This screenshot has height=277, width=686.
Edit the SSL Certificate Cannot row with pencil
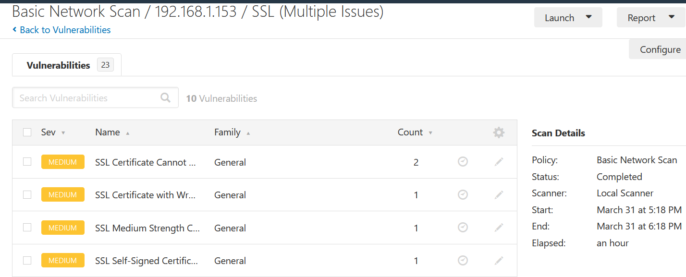tap(499, 162)
